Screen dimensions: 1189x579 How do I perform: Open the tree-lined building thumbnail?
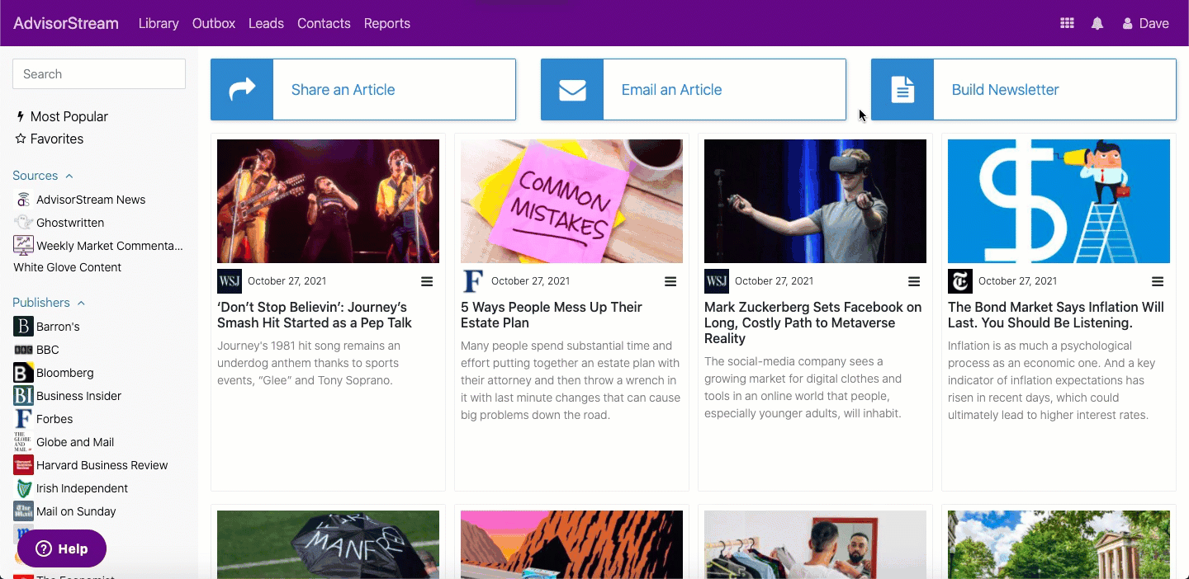coord(1059,544)
